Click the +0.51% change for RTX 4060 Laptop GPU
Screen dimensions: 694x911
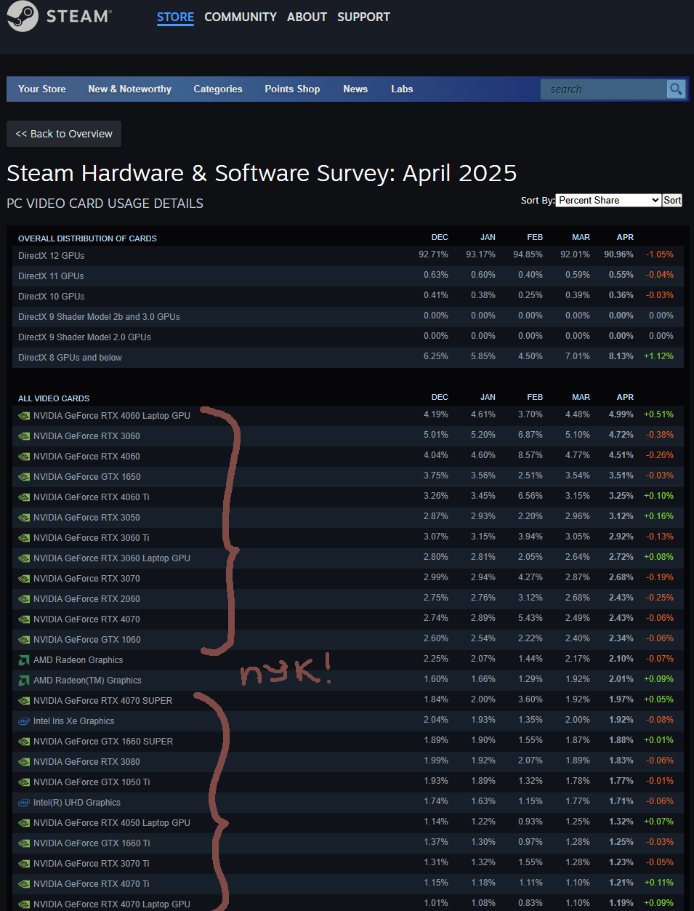point(658,414)
